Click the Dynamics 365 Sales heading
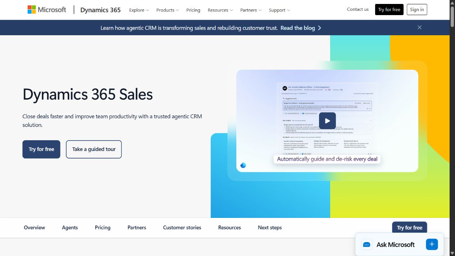455x256 pixels. click(x=88, y=95)
